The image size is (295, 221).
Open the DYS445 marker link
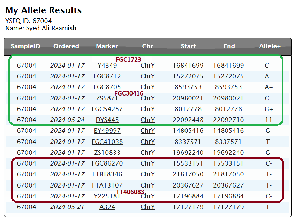107,120
